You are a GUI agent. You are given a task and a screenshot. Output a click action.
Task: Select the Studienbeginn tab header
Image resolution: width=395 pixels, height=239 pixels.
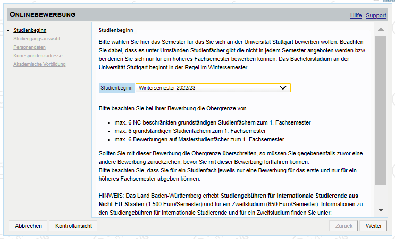tap(116, 30)
